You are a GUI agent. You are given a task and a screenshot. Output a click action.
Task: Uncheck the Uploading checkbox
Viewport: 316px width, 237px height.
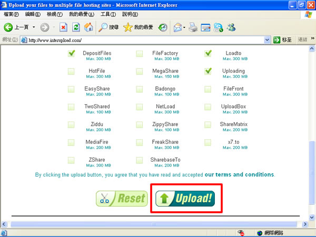(208, 71)
